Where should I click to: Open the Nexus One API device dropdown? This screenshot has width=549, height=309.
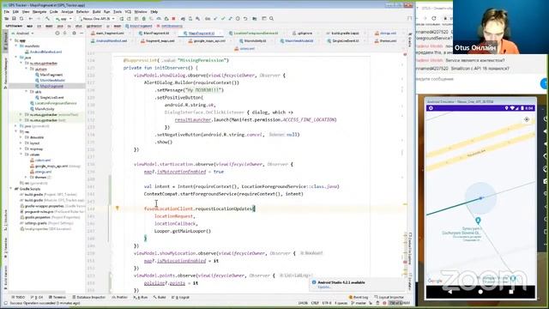click(x=97, y=19)
